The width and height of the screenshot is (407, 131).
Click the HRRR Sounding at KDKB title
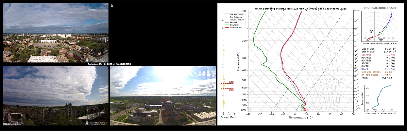point(301,9)
